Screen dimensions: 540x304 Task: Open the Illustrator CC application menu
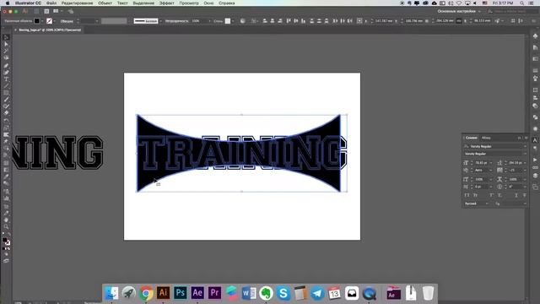coord(28,3)
